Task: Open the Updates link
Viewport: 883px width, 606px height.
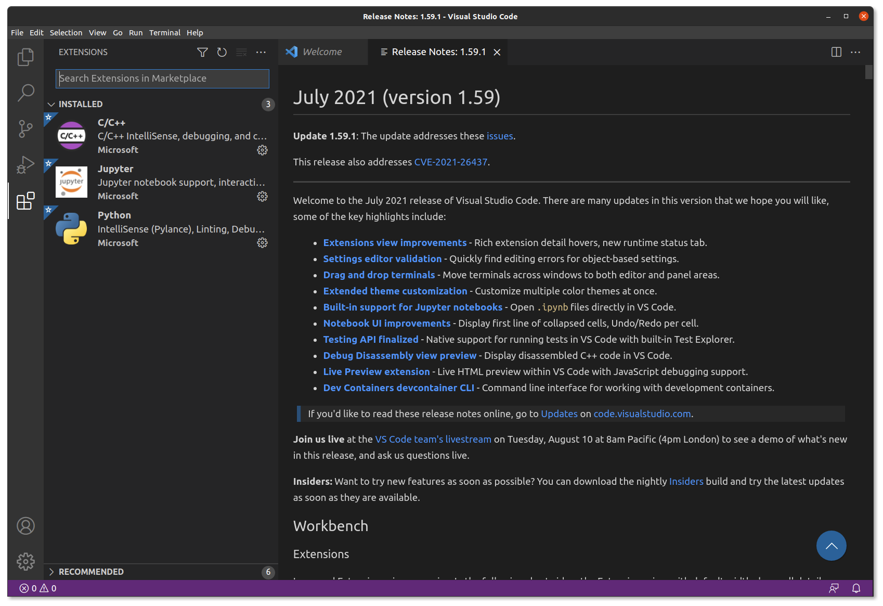Action: click(x=559, y=414)
